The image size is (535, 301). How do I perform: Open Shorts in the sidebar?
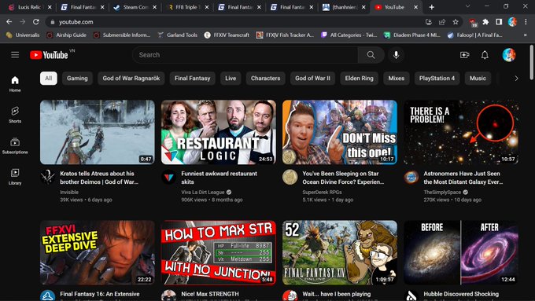(x=15, y=115)
